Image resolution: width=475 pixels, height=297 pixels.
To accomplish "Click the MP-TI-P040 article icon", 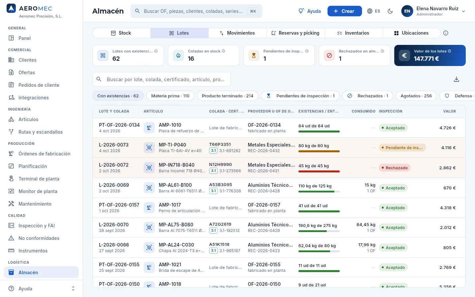I will 149,148.
